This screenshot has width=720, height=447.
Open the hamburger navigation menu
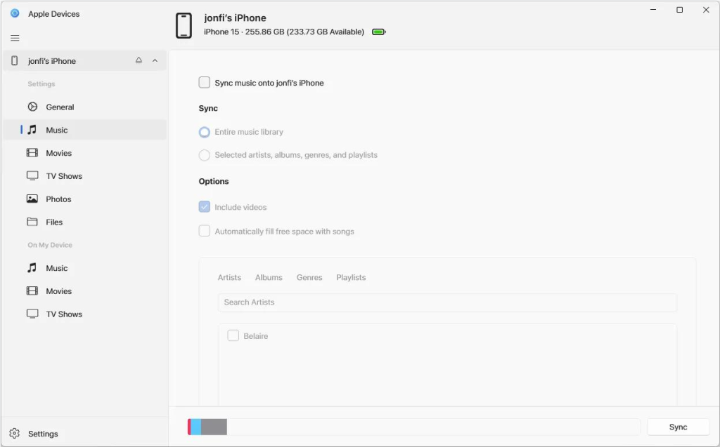[x=15, y=38]
